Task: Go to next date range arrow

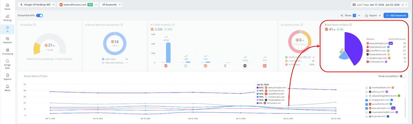Action: click(406, 5)
